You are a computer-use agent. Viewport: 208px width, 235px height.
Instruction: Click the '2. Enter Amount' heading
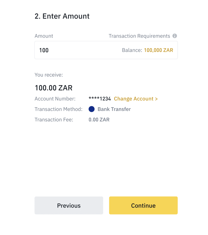pyautogui.click(x=62, y=16)
